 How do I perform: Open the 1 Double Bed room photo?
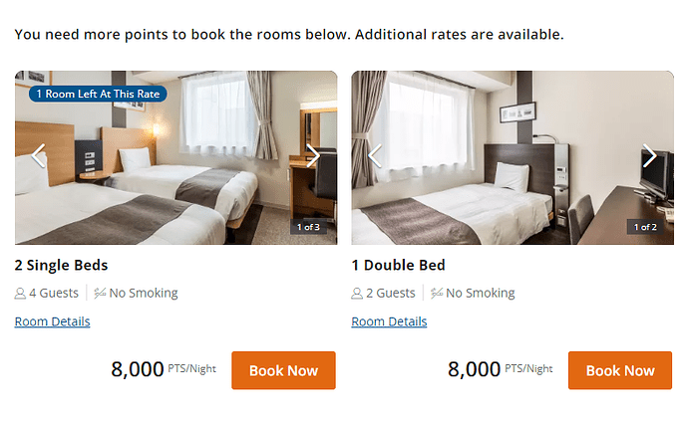click(x=513, y=157)
